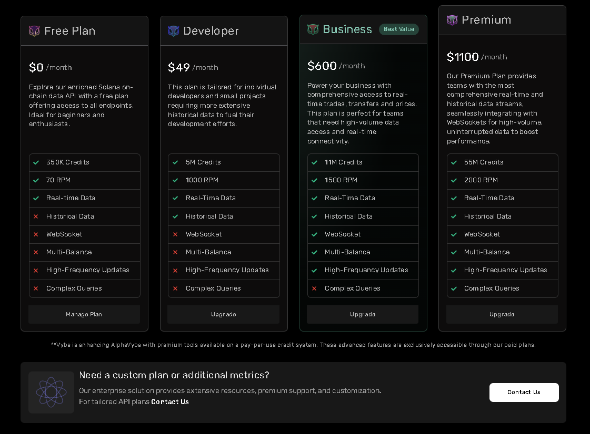Click the atom icon beside custom plan heading
590x434 pixels.
coord(51,392)
